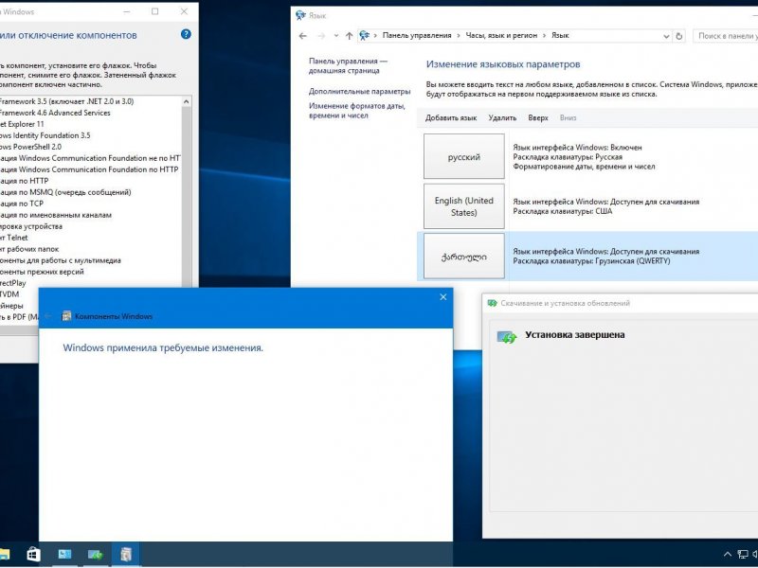Open the Часы, язык и регион breadcrumb
The height and width of the screenshot is (568, 758).
coord(501,35)
